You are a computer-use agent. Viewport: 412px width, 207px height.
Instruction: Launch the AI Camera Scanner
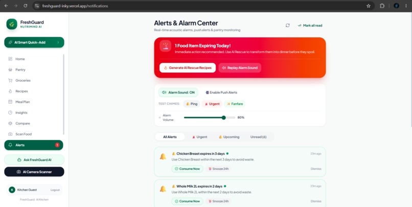point(34,172)
